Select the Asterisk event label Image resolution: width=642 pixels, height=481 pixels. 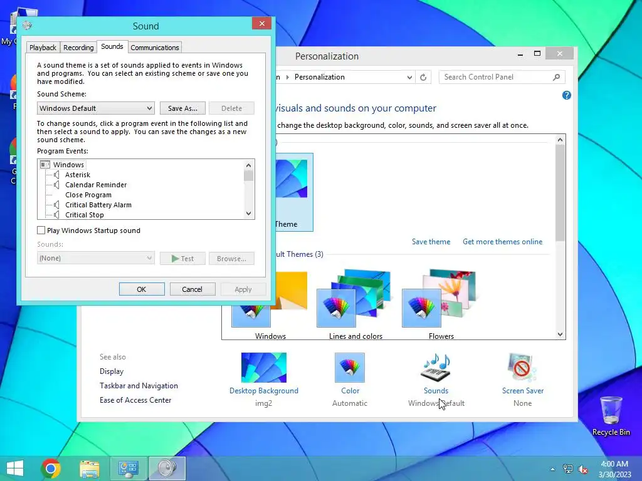pyautogui.click(x=78, y=175)
